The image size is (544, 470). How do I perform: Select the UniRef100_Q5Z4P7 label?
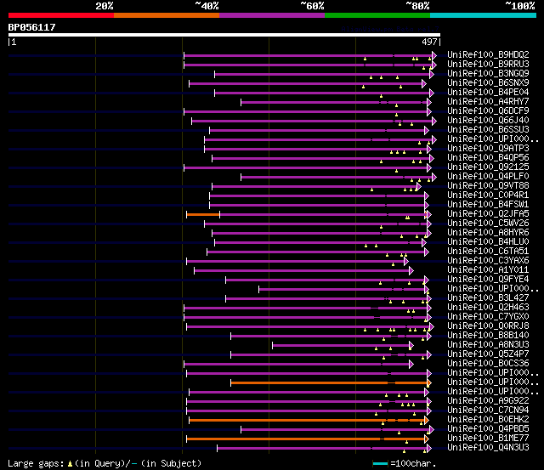click(488, 354)
